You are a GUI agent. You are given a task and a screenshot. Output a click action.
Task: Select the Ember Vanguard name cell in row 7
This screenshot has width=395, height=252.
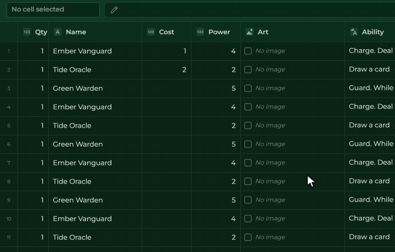coord(95,163)
